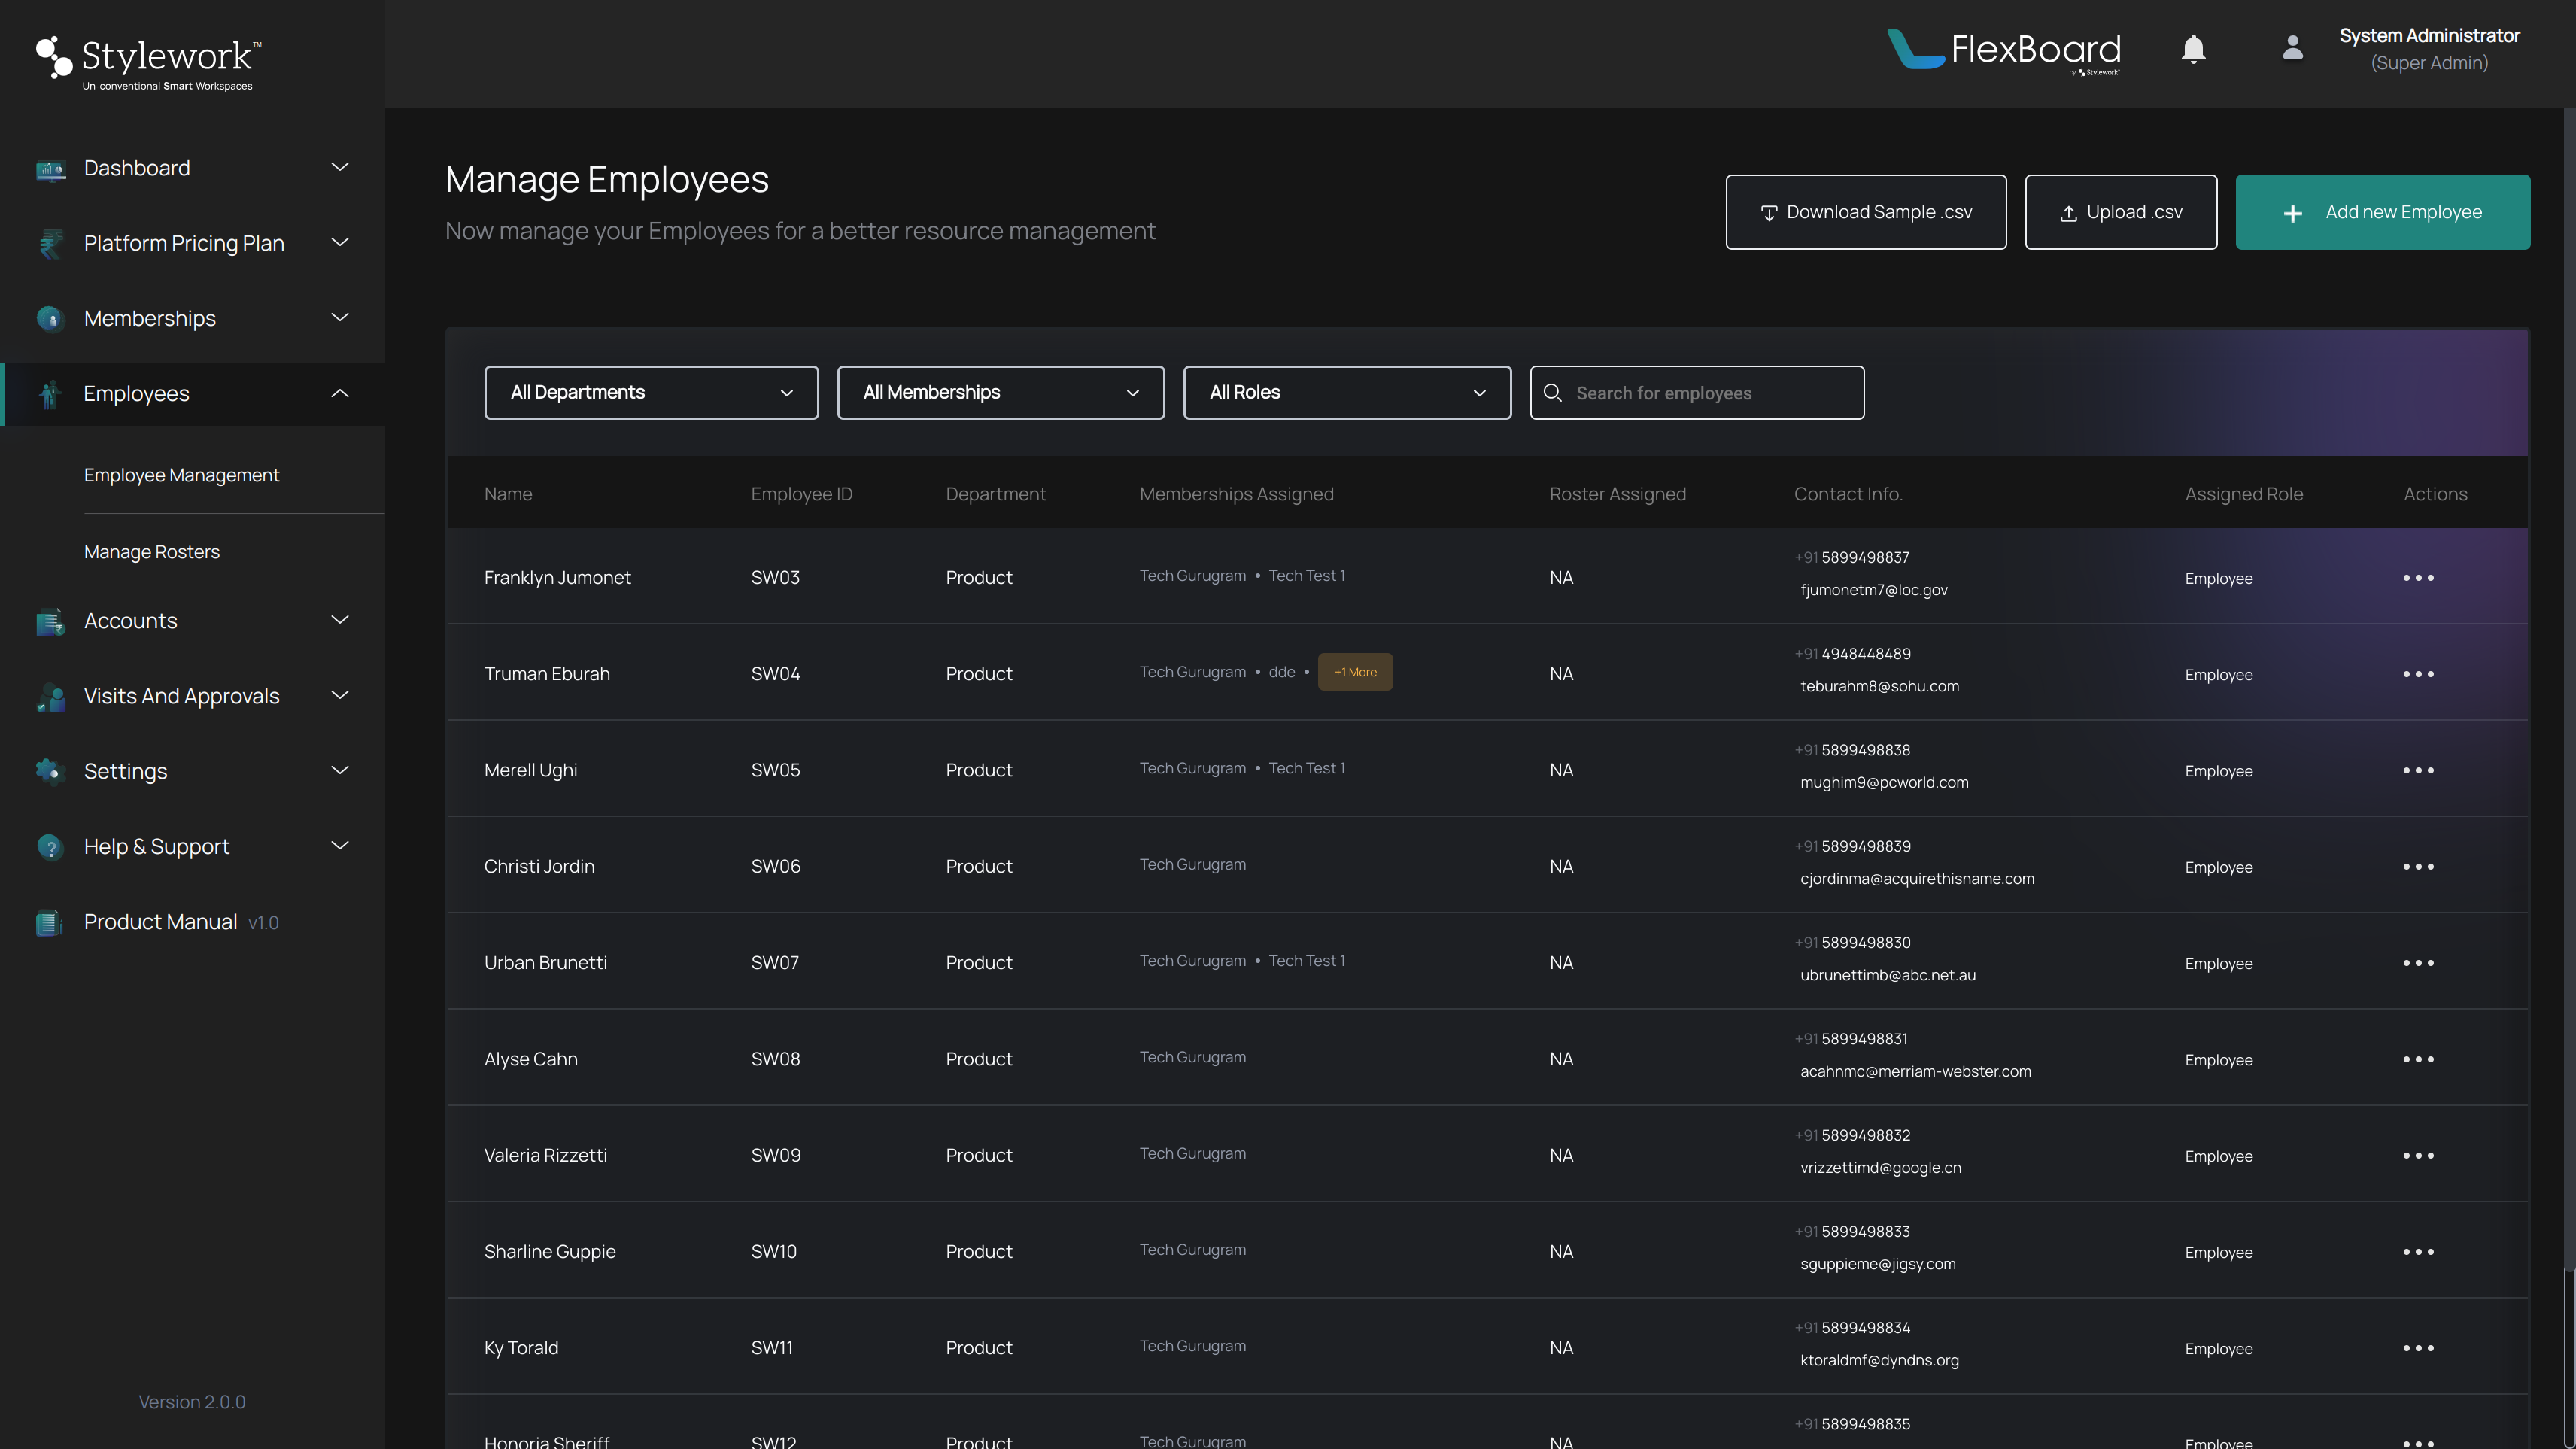Image resolution: width=2576 pixels, height=1449 pixels.
Task: Click the Help & Support question icon
Action: coord(50,847)
